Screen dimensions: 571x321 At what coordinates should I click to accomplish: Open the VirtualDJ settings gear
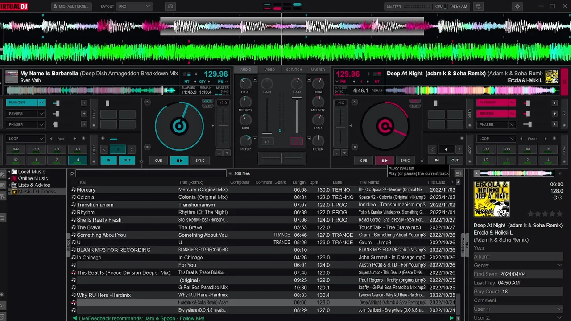[517, 7]
